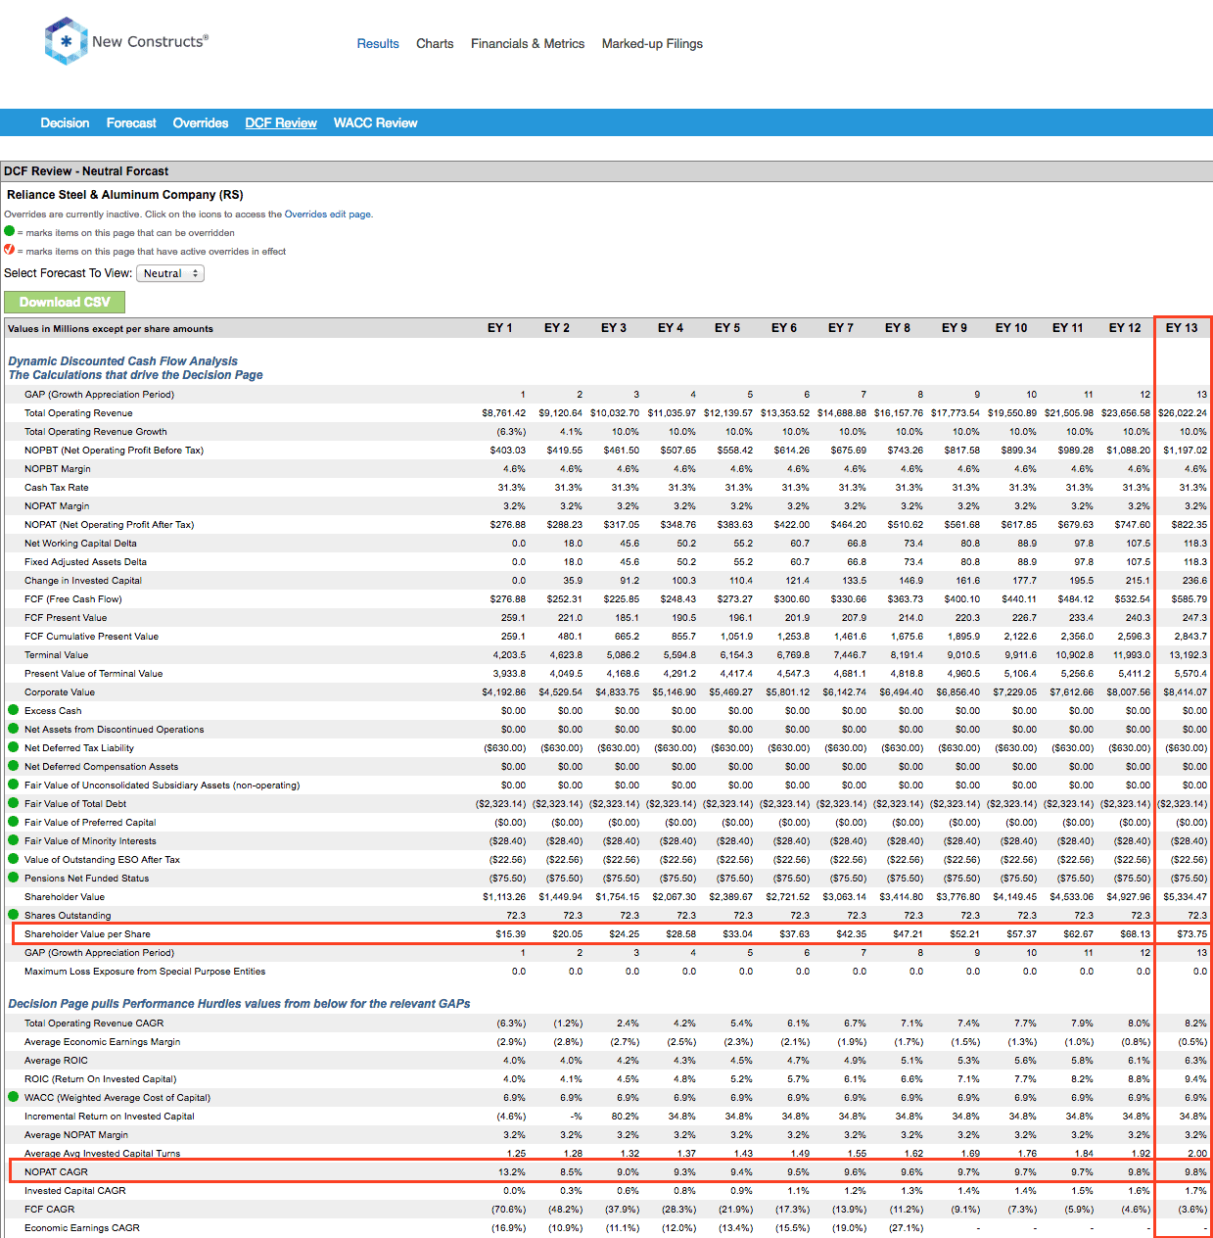
Task: Select the Average ROIC row label
Action: click(x=56, y=1061)
